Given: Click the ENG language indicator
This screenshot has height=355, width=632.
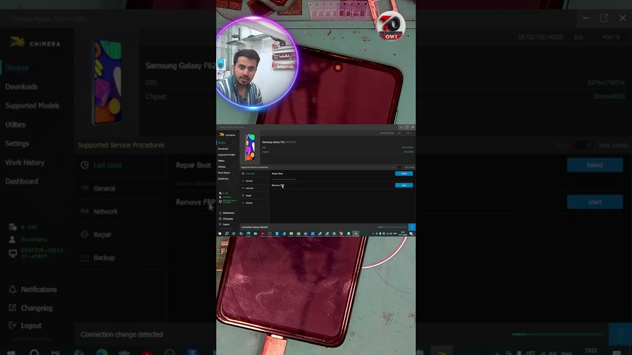Looking at the screenshot, I should point(395,234).
